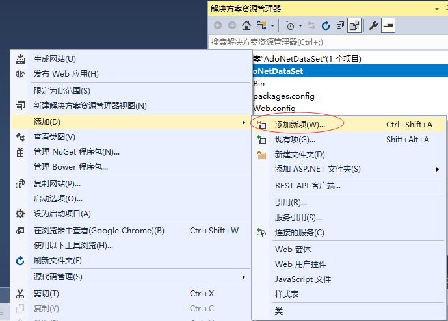This screenshot has width=448, height=321.
Task: Click the switch views icon in toolbar
Action: pyautogui.click(x=262, y=26)
